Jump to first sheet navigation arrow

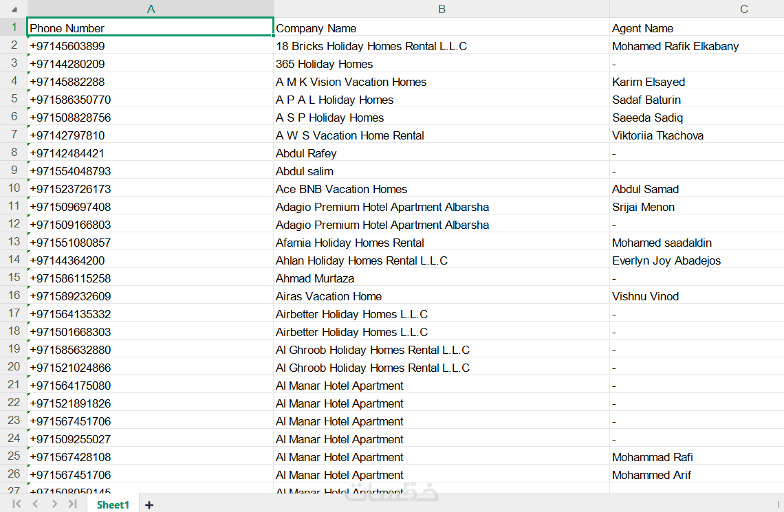(17, 504)
